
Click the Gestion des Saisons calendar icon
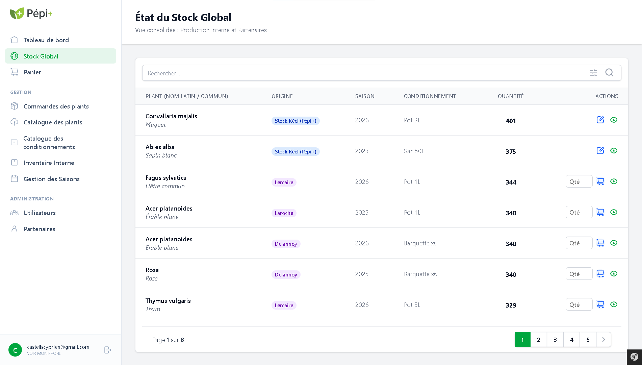(x=14, y=179)
